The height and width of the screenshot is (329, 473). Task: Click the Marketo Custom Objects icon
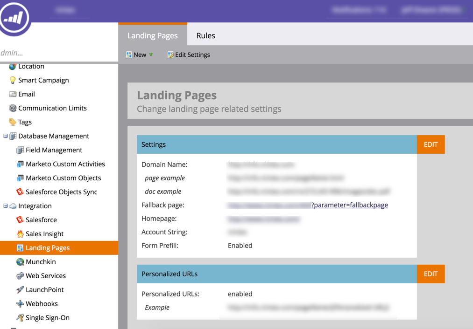click(x=20, y=178)
